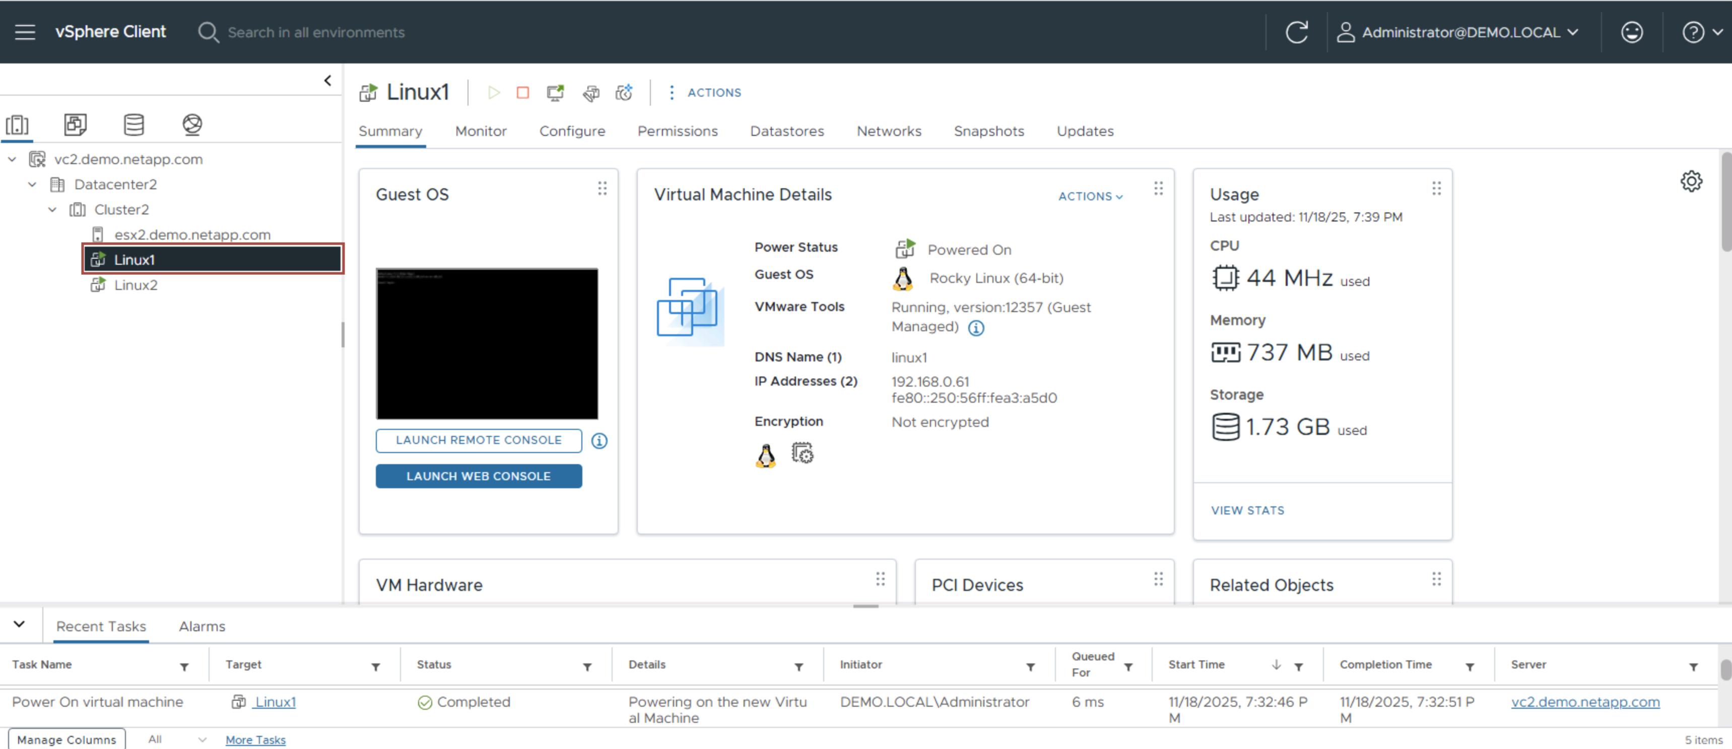Image resolution: width=1732 pixels, height=749 pixels.
Task: Take a snapshot via the snapshot icon
Action: tap(624, 93)
